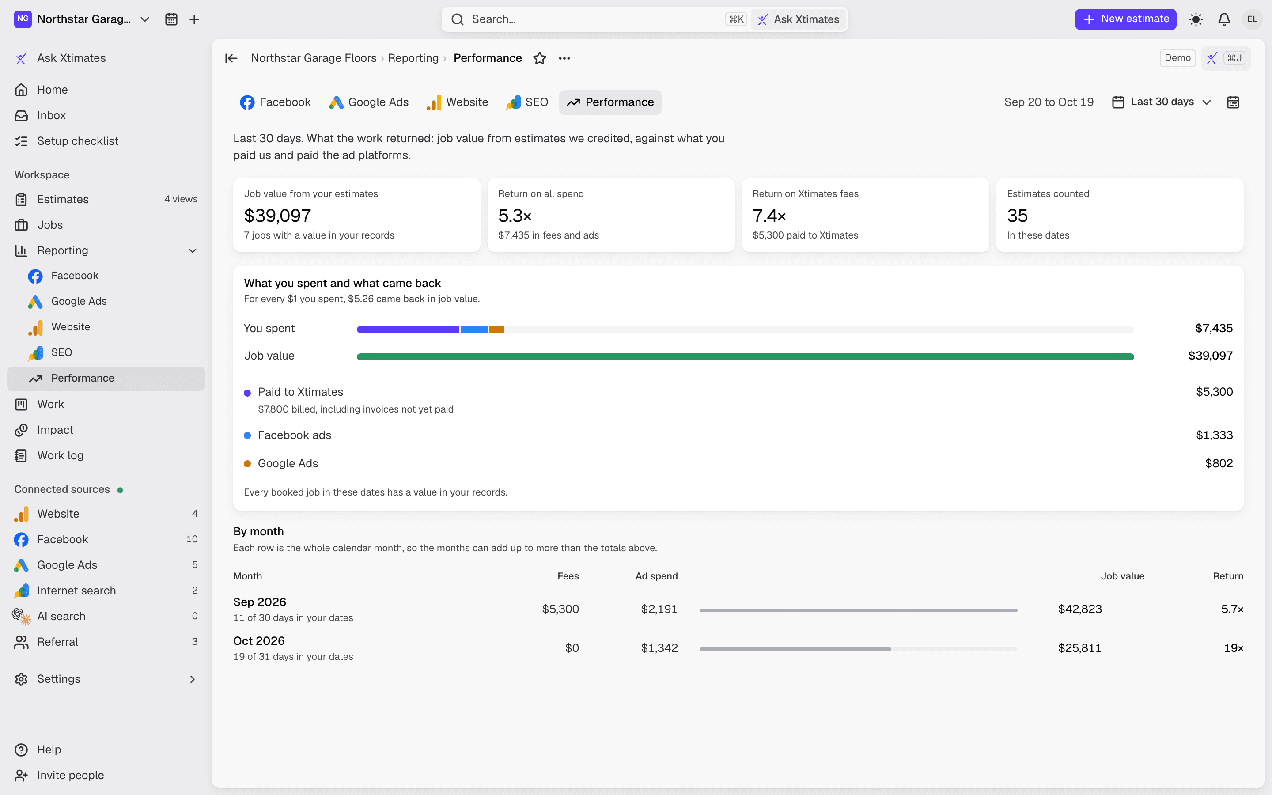Open Inbox in the sidebar

pyautogui.click(x=106, y=116)
